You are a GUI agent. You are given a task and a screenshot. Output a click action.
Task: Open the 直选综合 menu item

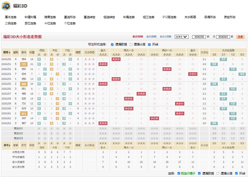[x=90, y=17]
